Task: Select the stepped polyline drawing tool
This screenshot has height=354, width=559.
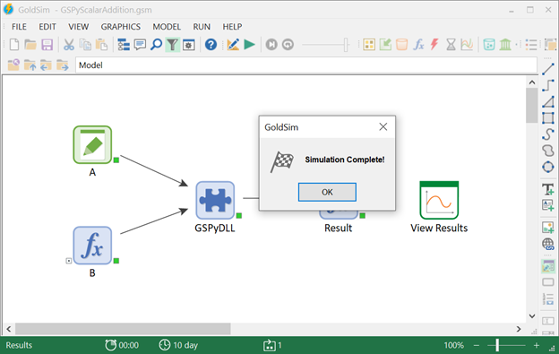Action: [x=548, y=85]
